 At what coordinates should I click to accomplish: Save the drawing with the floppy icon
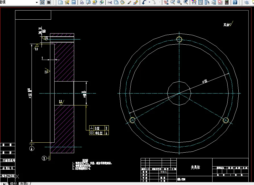74,2
